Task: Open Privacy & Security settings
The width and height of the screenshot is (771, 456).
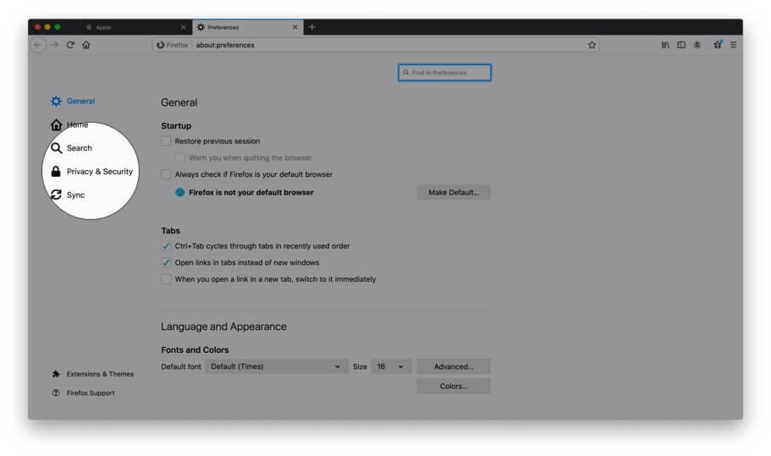Action: click(92, 172)
